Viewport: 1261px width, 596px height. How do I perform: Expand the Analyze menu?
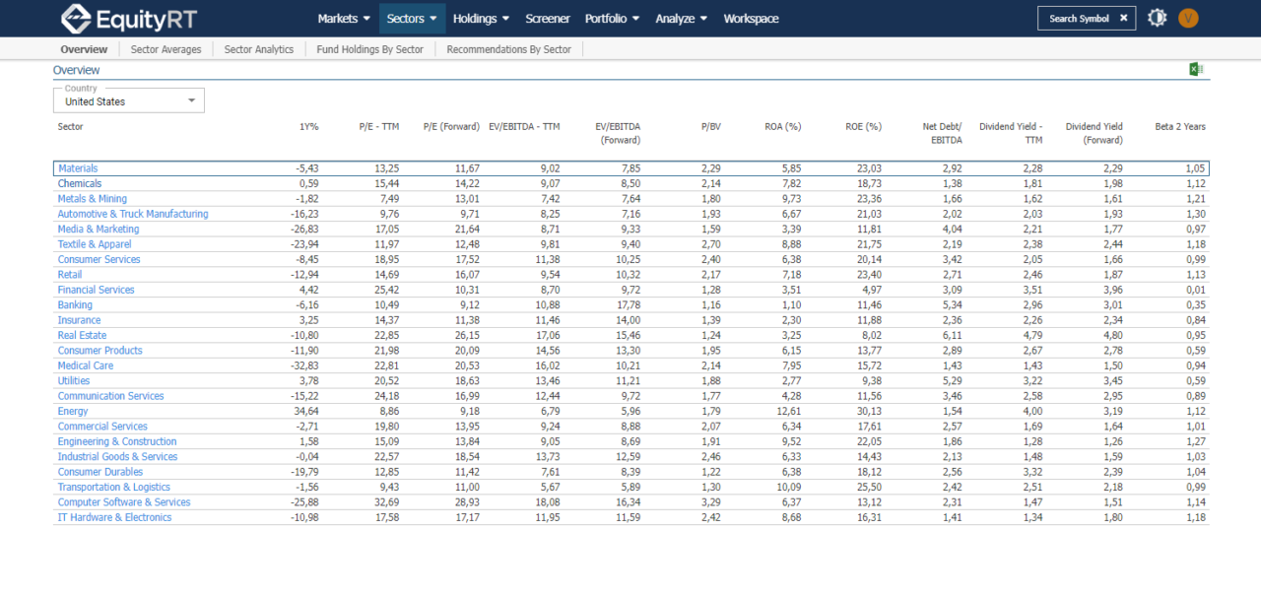682,19
